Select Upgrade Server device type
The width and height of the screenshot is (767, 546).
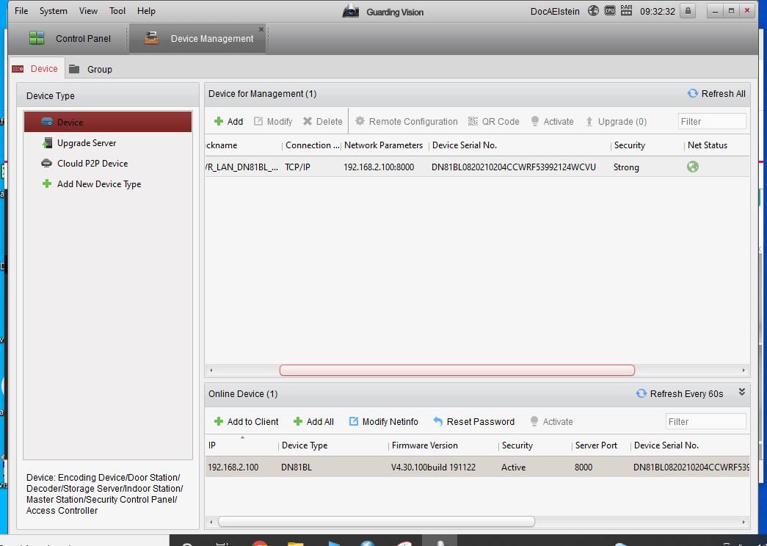(87, 143)
